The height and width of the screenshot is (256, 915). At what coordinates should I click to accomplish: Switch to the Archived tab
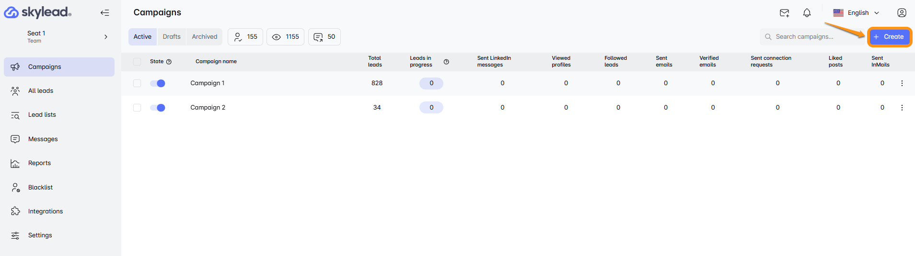204,37
